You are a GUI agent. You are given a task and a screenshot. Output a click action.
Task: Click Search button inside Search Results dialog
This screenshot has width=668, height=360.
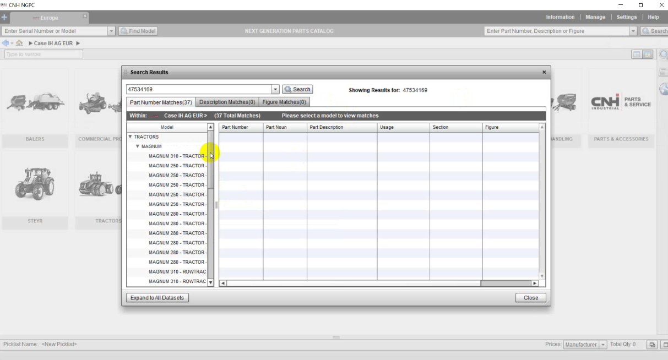point(297,89)
